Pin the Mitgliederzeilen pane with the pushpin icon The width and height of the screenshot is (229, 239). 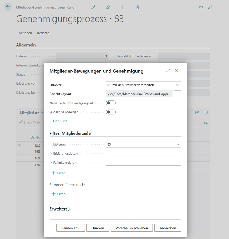point(206,123)
